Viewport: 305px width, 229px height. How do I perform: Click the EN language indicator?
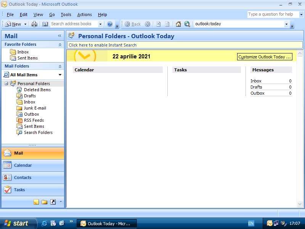[x=251, y=223]
